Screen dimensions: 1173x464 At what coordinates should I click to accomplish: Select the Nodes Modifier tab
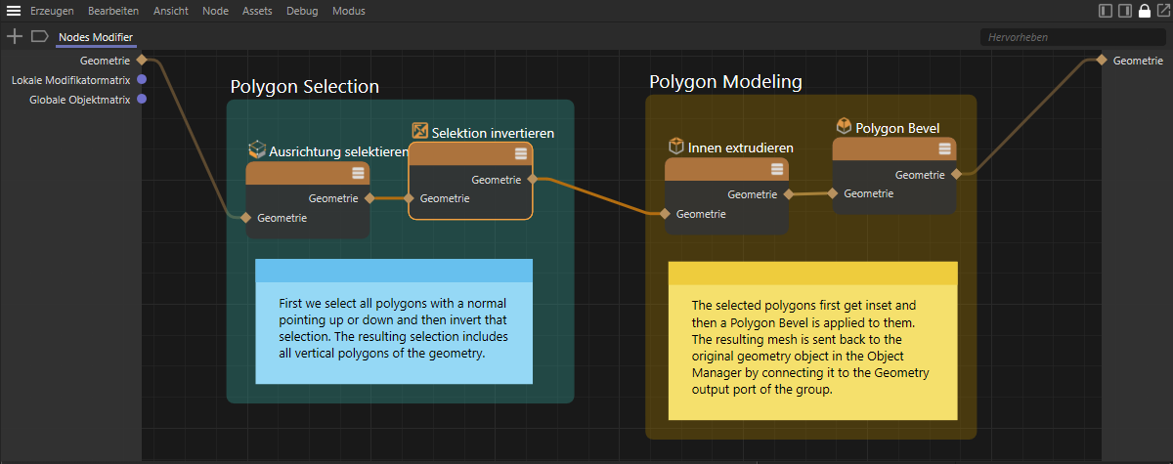pos(95,37)
